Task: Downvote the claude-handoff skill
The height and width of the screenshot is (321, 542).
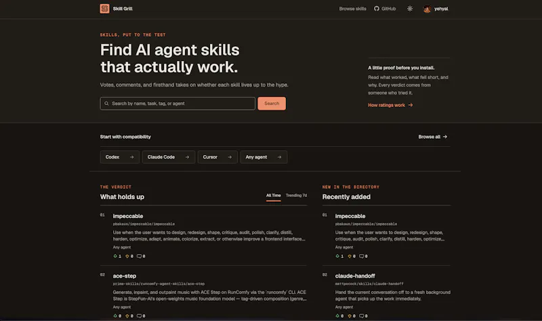Action: coord(352,316)
